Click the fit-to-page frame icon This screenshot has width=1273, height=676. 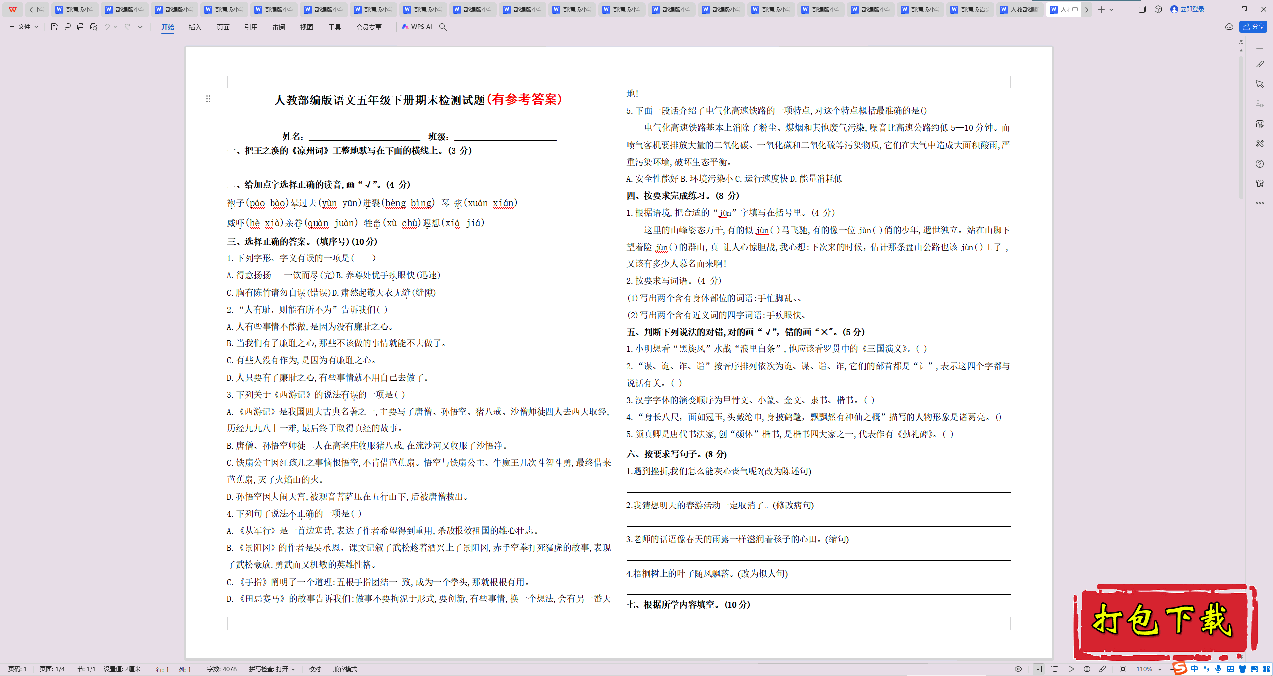click(1123, 669)
